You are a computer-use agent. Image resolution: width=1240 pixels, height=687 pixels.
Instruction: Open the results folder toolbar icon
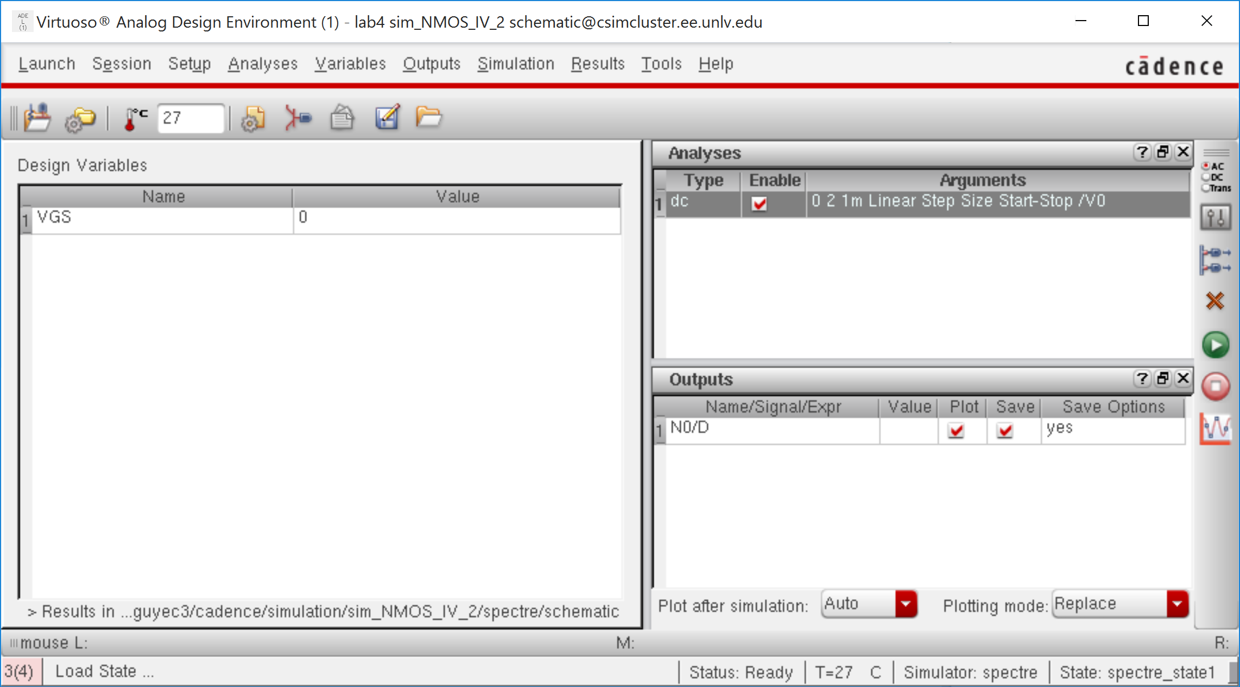[x=428, y=117]
